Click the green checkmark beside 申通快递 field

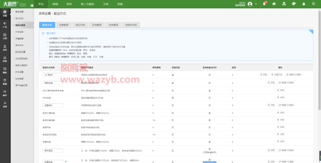pyautogui.click(x=66, y=161)
